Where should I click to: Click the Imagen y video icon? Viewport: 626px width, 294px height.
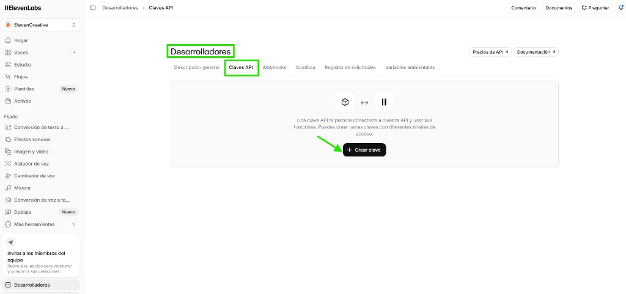click(x=8, y=152)
